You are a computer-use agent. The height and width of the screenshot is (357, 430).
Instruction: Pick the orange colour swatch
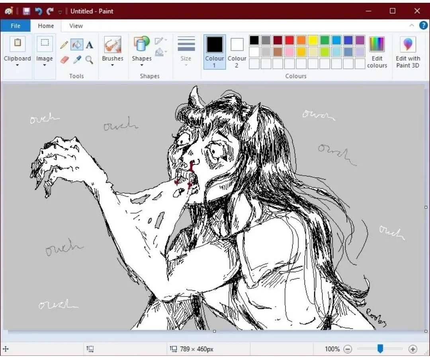click(301, 40)
